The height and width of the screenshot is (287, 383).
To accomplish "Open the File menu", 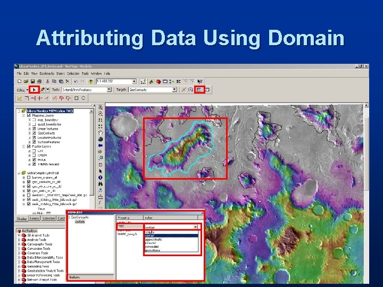I will (19, 73).
